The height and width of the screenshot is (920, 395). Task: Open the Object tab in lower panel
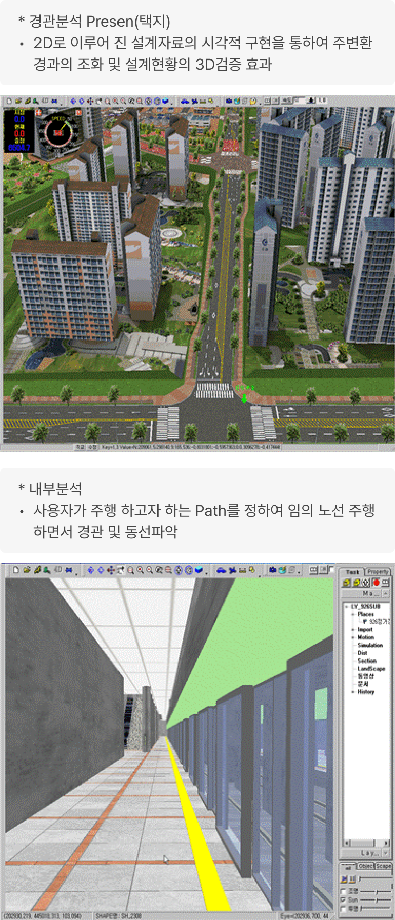pyautogui.click(x=366, y=866)
